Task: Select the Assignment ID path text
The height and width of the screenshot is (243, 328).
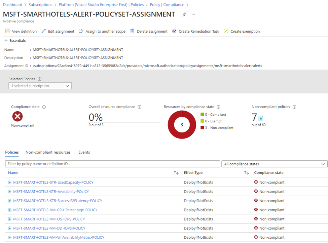Action: pyautogui.click(x=147, y=66)
